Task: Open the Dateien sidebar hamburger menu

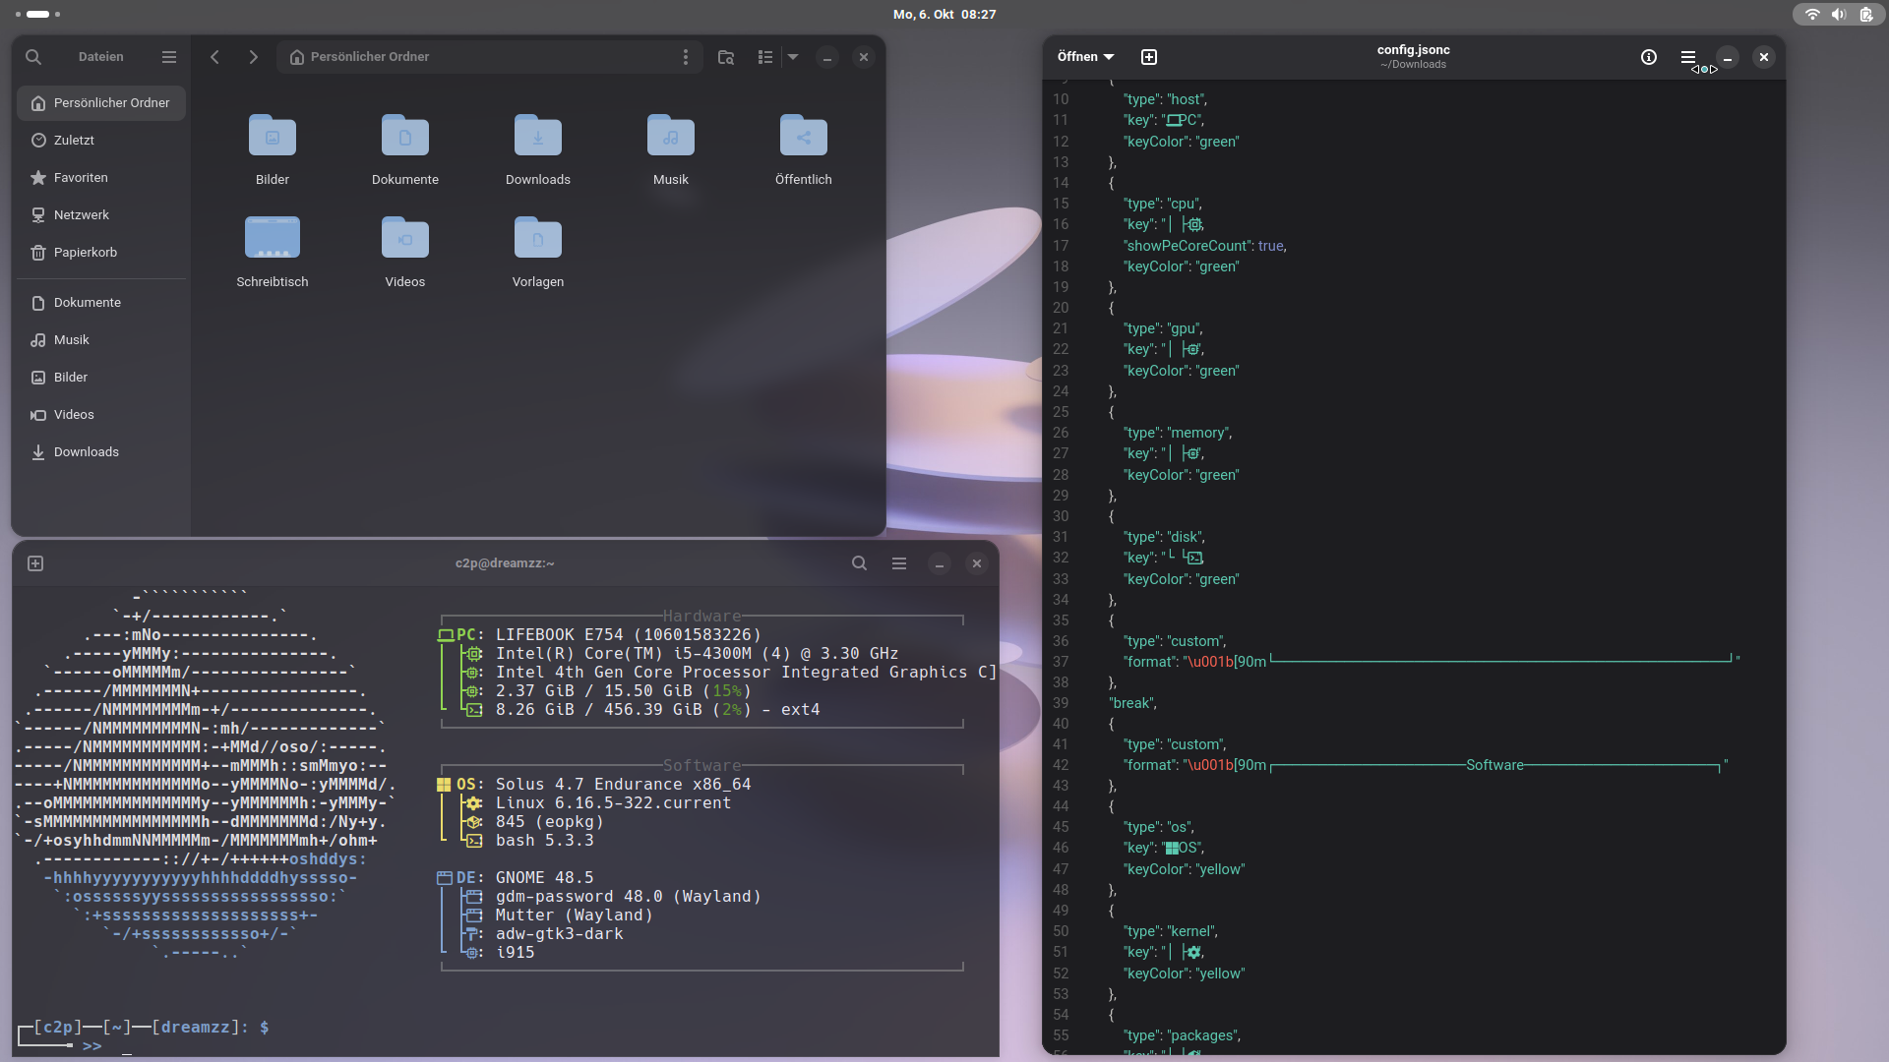Action: tap(169, 57)
